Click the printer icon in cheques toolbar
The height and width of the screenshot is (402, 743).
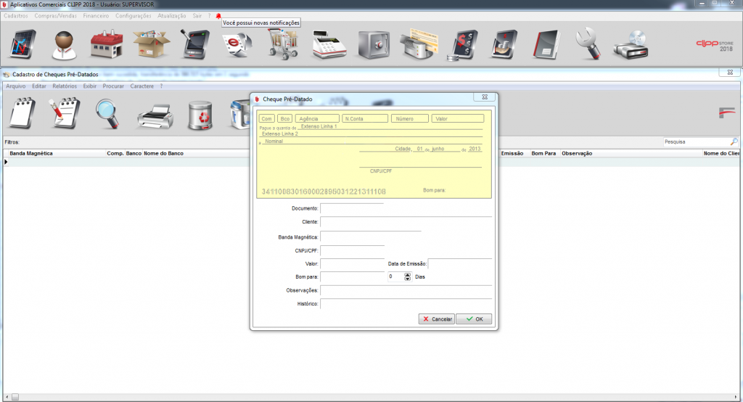[x=155, y=115]
